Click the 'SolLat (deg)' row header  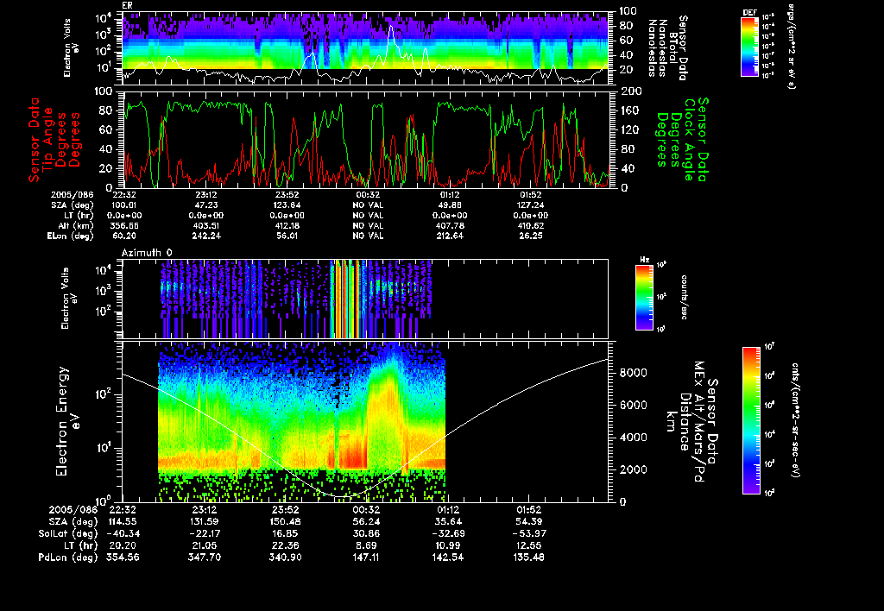pos(68,533)
